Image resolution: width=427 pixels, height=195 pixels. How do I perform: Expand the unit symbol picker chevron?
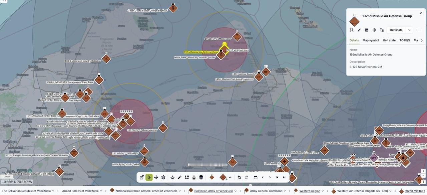230,177
